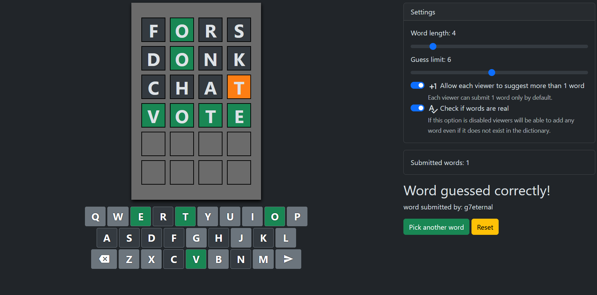
Task: Click the send arrow key on keyboard
Action: 288,259
